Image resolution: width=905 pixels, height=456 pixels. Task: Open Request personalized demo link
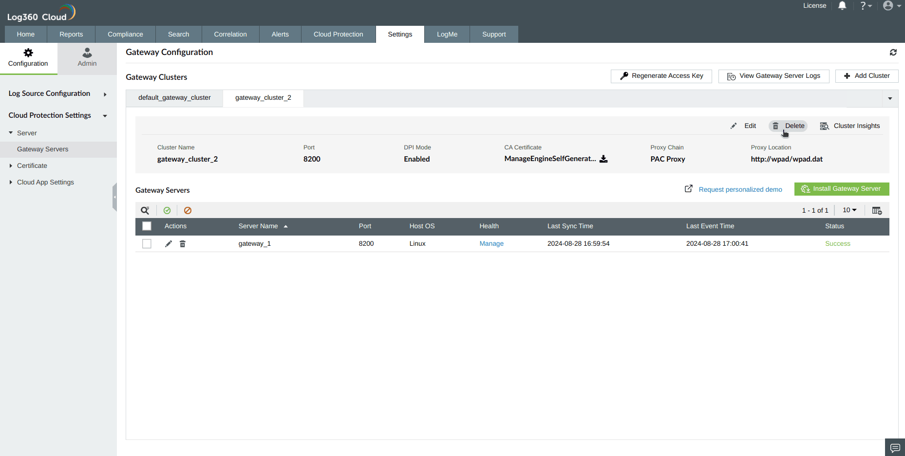740,190
